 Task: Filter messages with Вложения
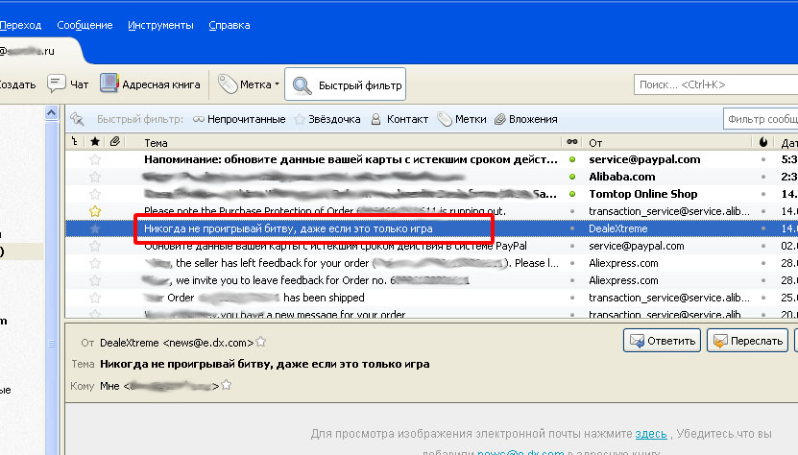pos(526,119)
